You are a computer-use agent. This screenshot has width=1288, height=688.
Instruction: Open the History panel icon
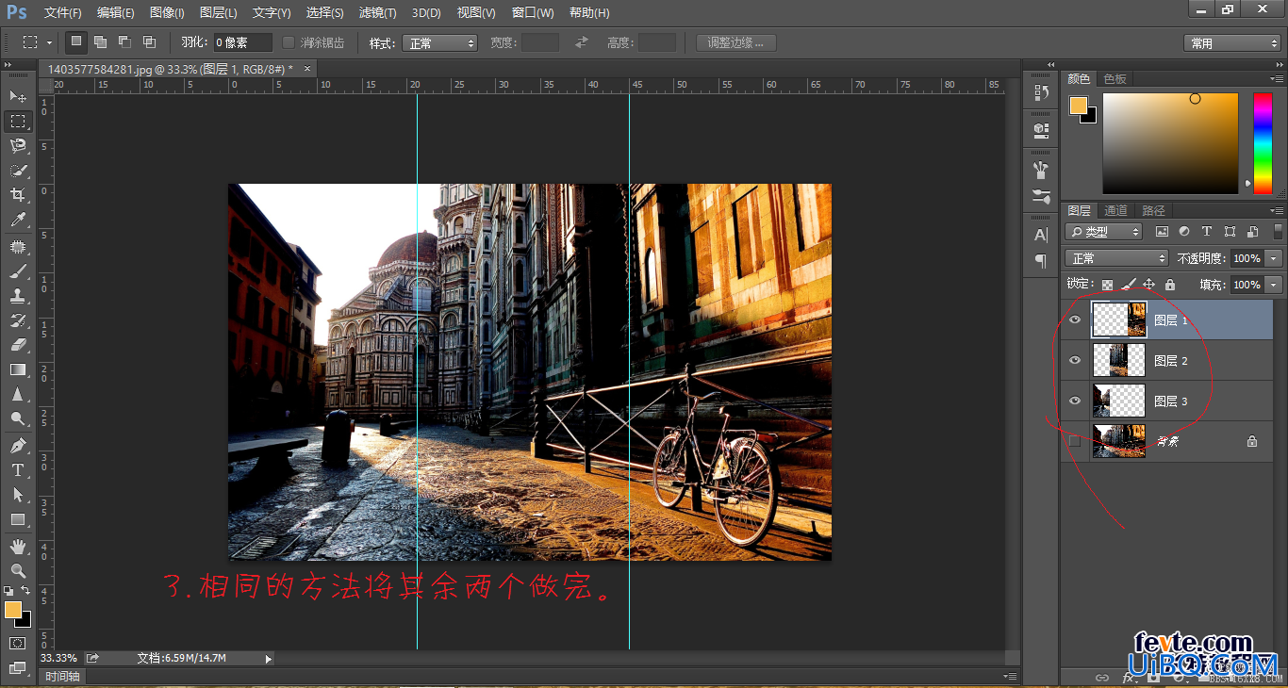click(x=1041, y=92)
